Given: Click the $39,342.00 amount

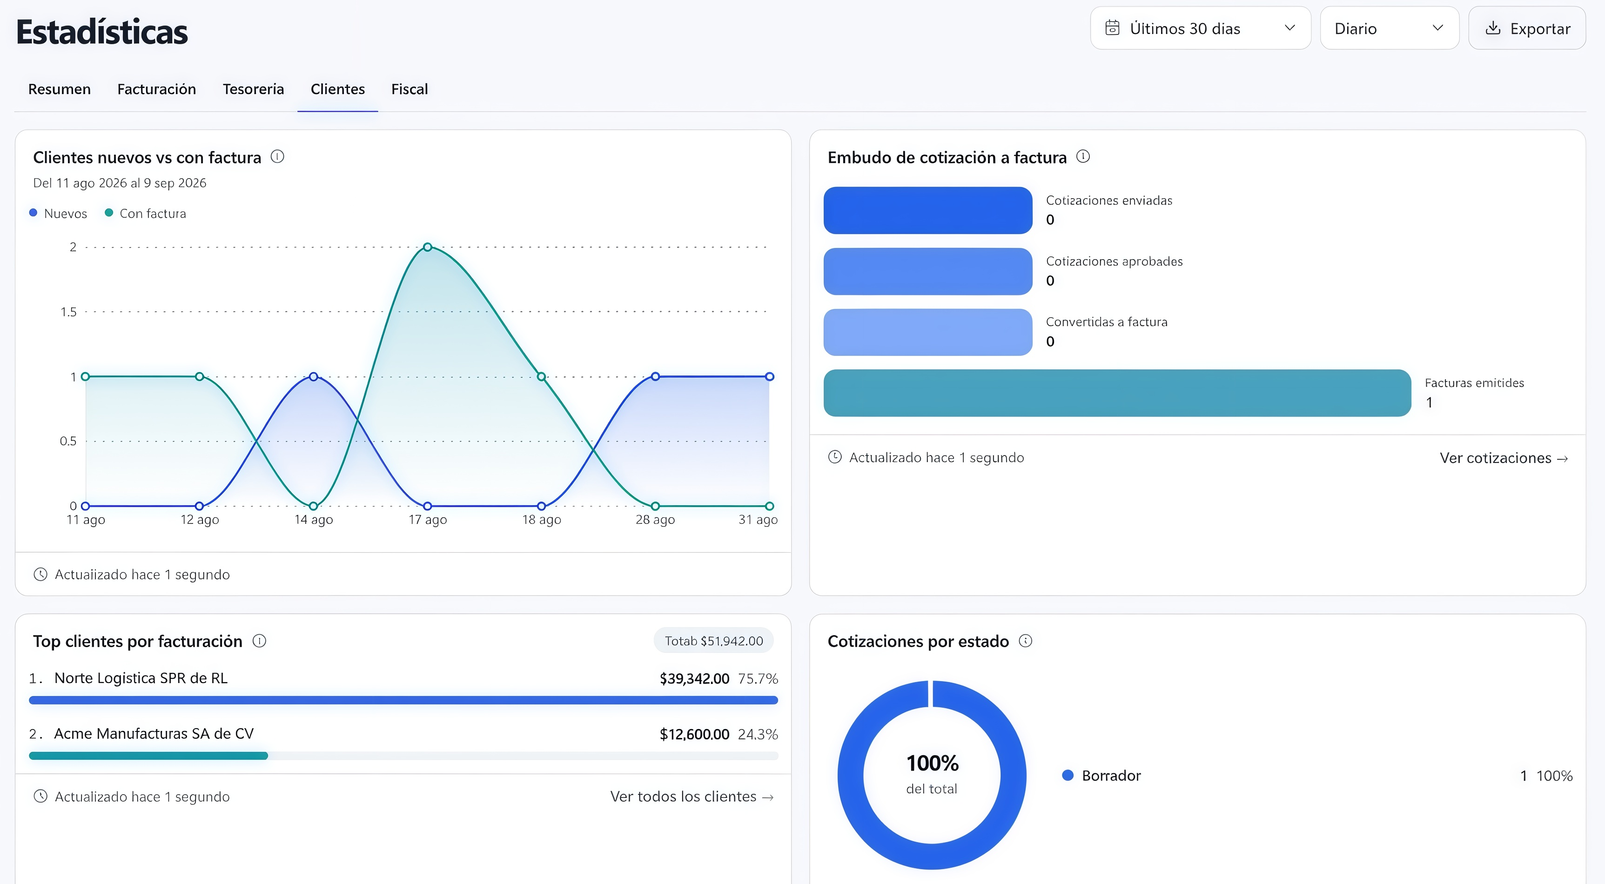Looking at the screenshot, I should 694,678.
